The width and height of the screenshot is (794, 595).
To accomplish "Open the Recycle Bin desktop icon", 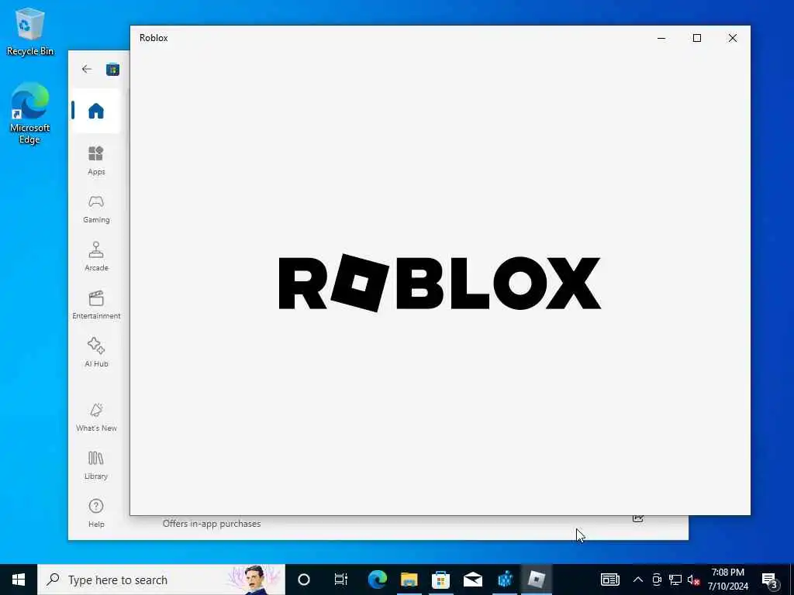I will pos(29,32).
